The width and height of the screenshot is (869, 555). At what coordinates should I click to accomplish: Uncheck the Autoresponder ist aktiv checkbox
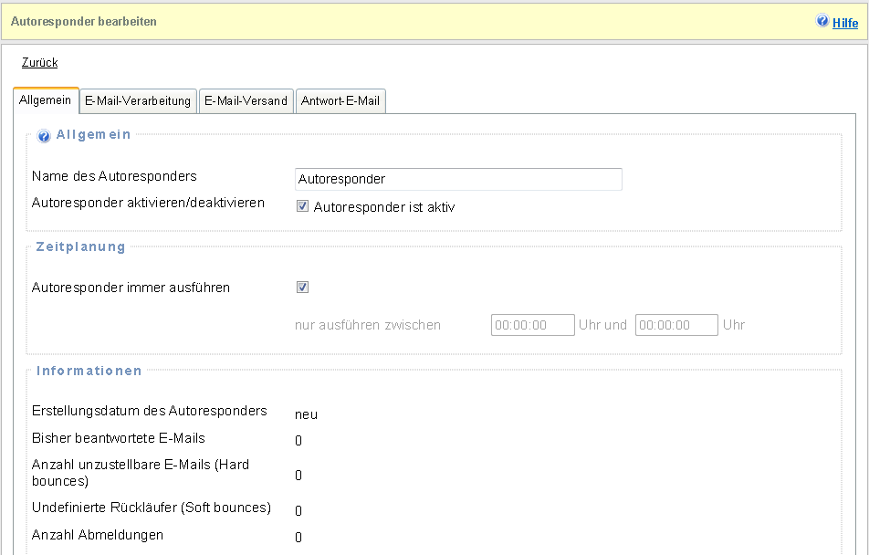(303, 206)
